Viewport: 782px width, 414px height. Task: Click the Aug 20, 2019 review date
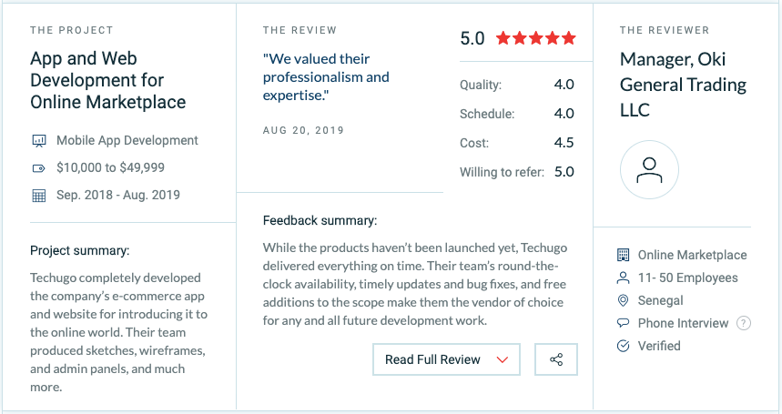click(x=303, y=131)
